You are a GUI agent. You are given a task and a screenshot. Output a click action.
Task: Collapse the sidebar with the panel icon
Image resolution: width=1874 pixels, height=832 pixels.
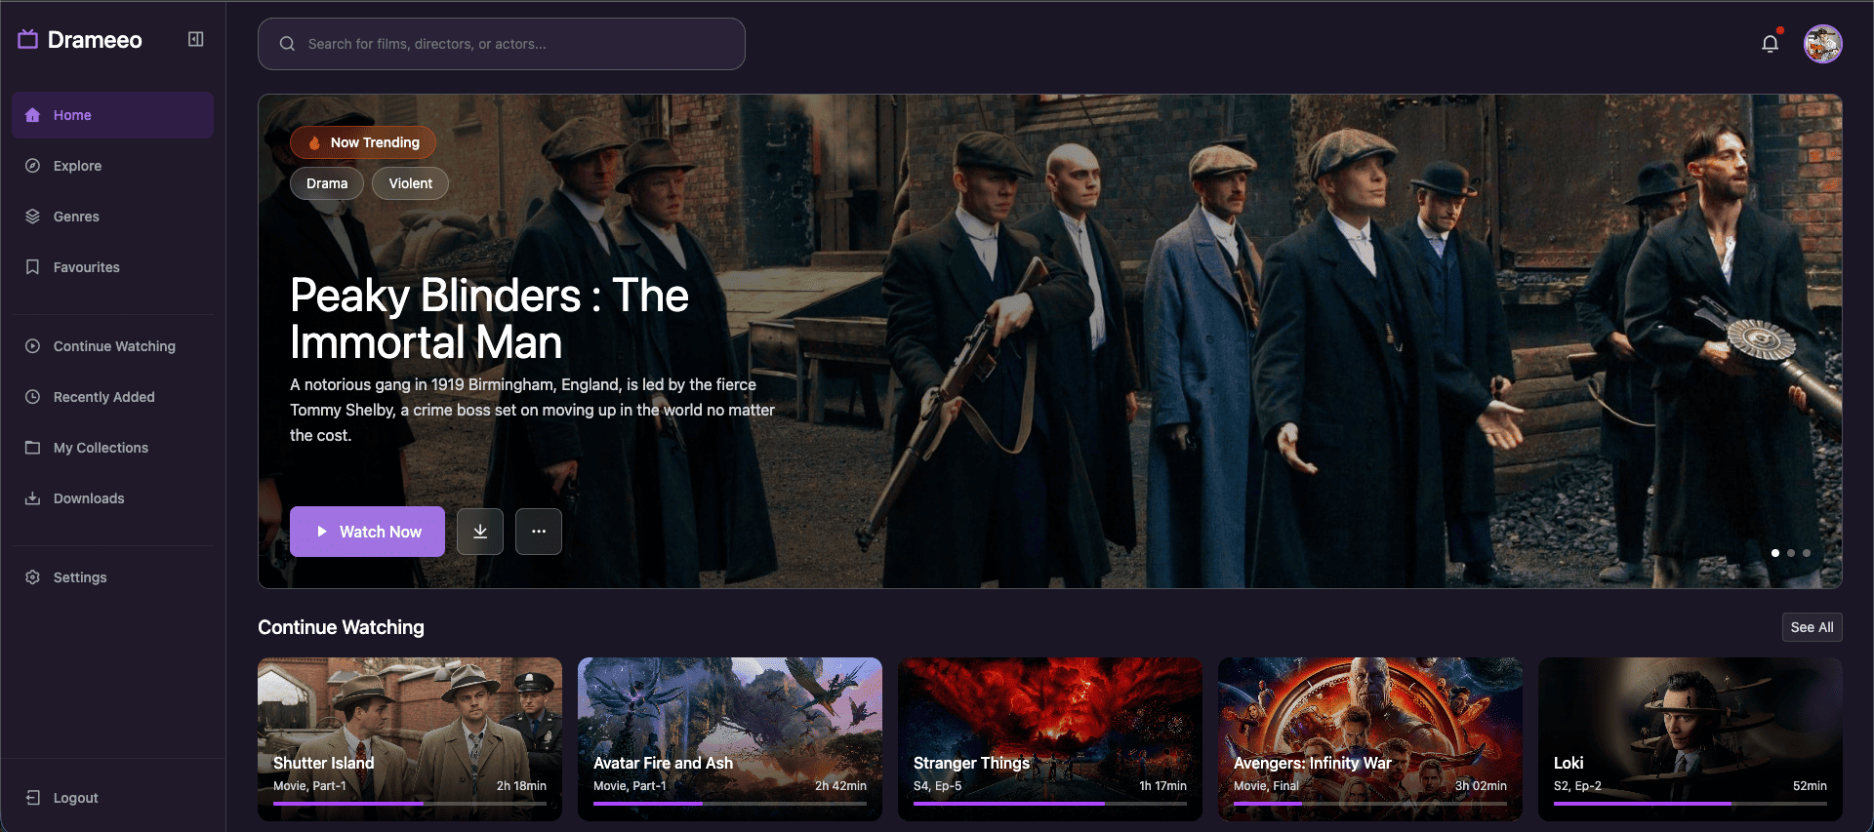tap(196, 39)
